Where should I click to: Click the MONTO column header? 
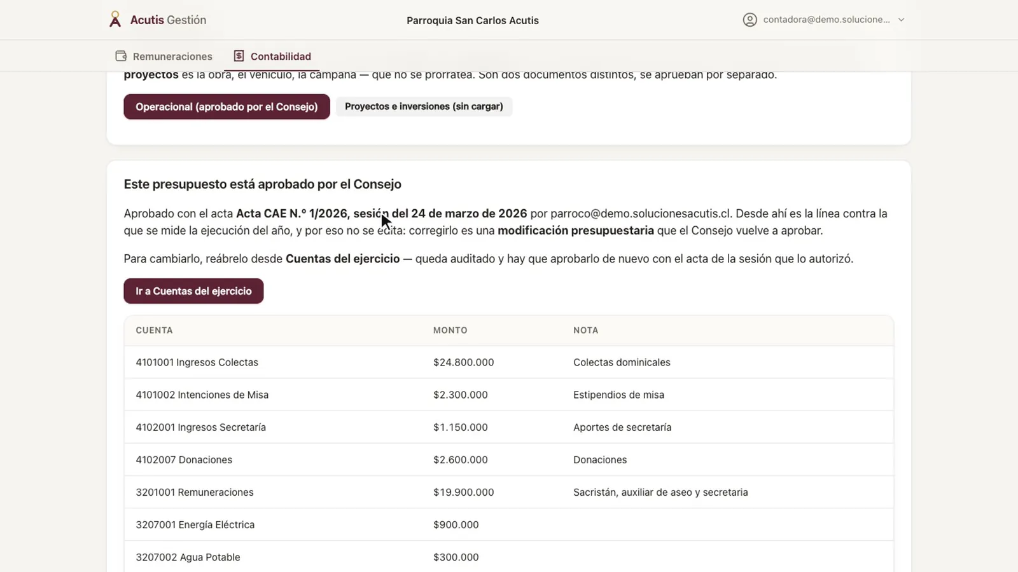tap(450, 330)
